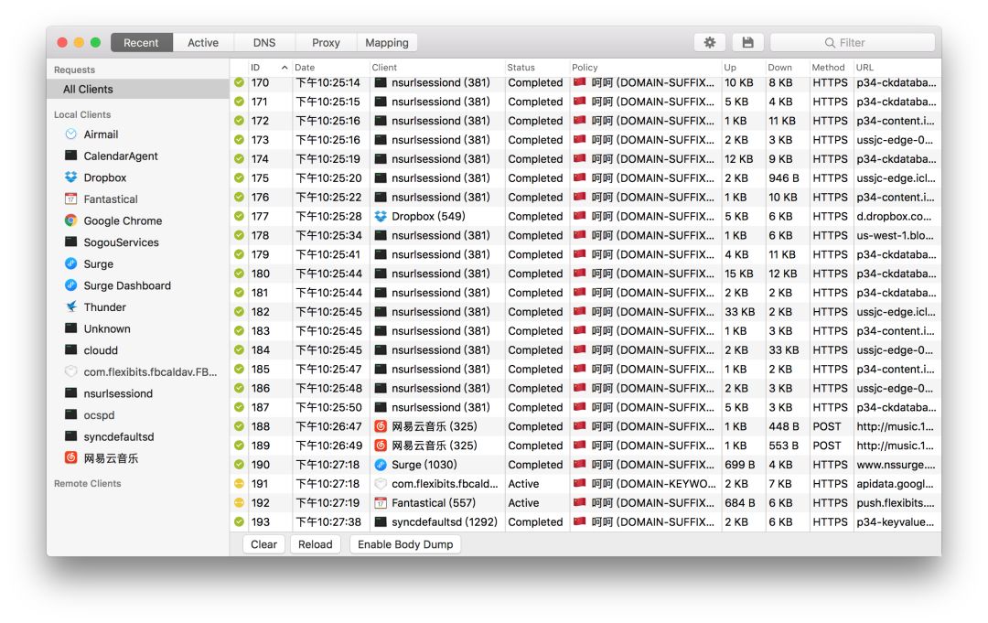Click URL www.nssurge... in request 190
Viewport: 988px width, 623px height.
896,465
